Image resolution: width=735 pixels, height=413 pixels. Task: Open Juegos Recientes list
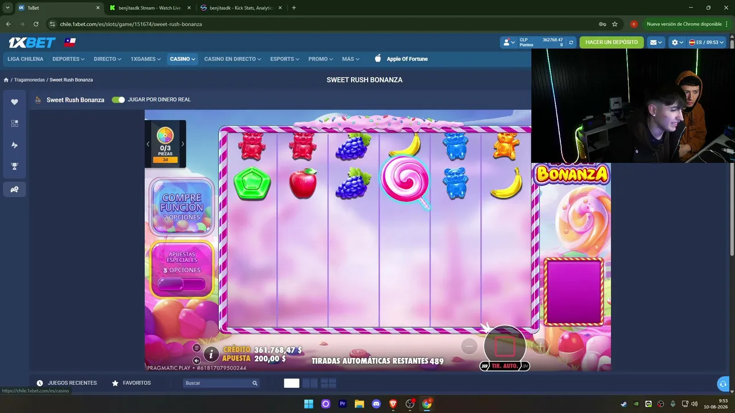[x=67, y=383]
